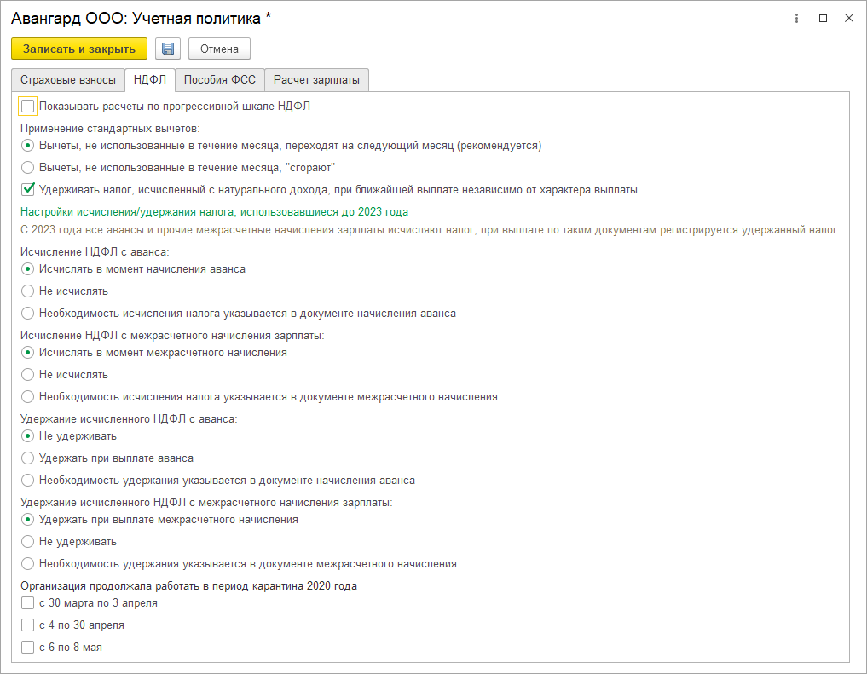Click the Организация продолжала работать в период карантина label
The height and width of the screenshot is (674, 867).
[x=188, y=585]
